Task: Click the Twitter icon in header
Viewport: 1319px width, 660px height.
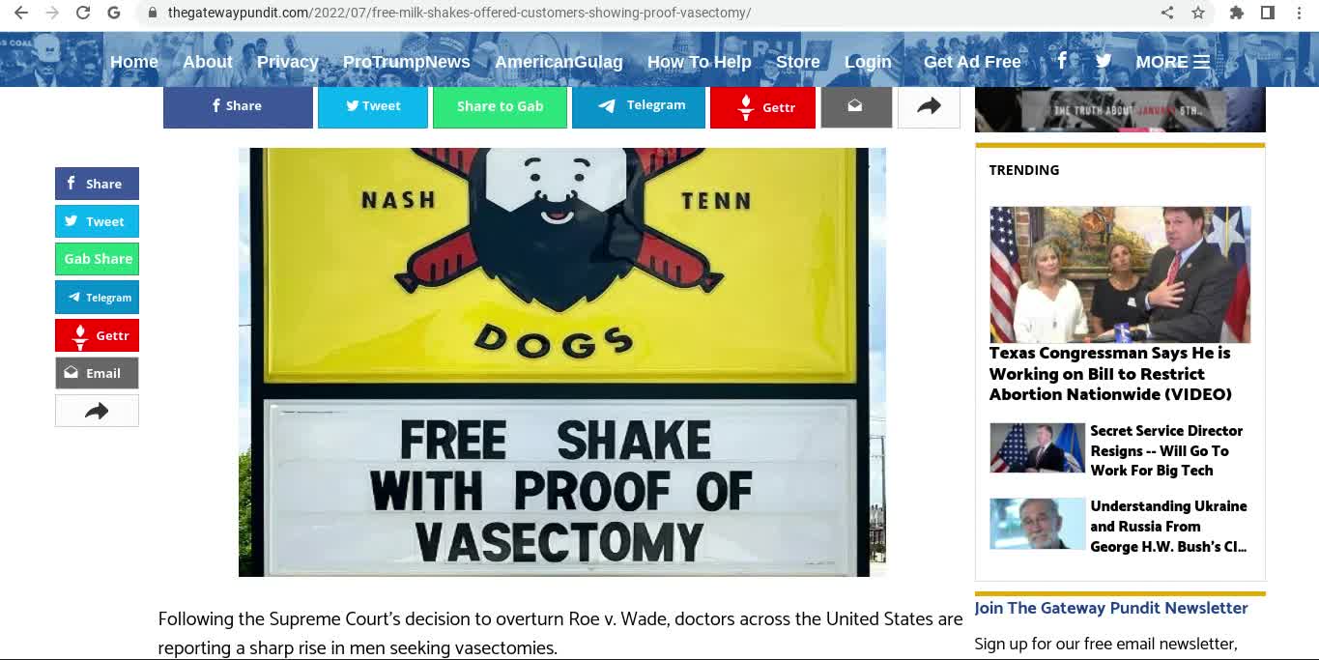Action: pyautogui.click(x=1104, y=61)
